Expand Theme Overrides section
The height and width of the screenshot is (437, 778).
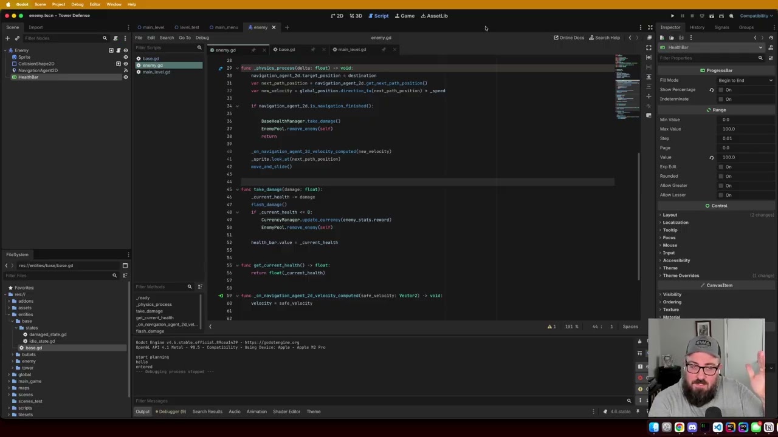[681, 276]
